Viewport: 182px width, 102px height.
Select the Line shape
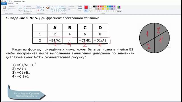tap(52, 7)
